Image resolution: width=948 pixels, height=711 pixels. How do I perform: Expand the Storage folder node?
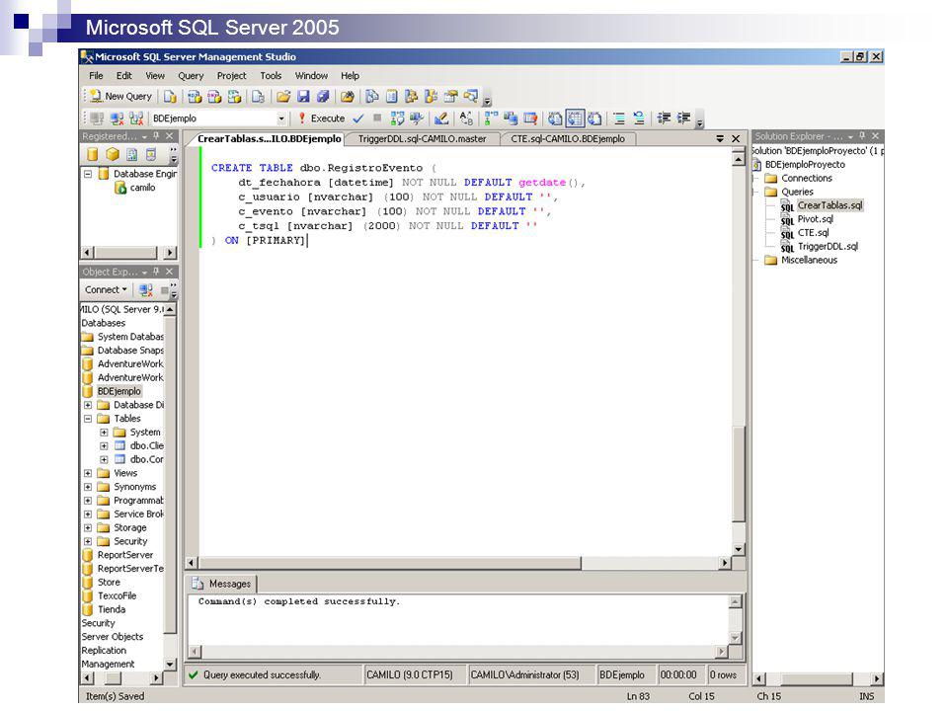tap(88, 527)
